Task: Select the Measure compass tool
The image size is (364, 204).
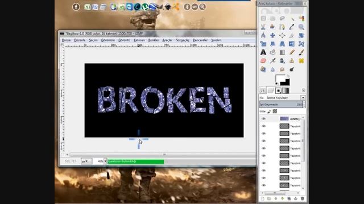Action: 263,35
